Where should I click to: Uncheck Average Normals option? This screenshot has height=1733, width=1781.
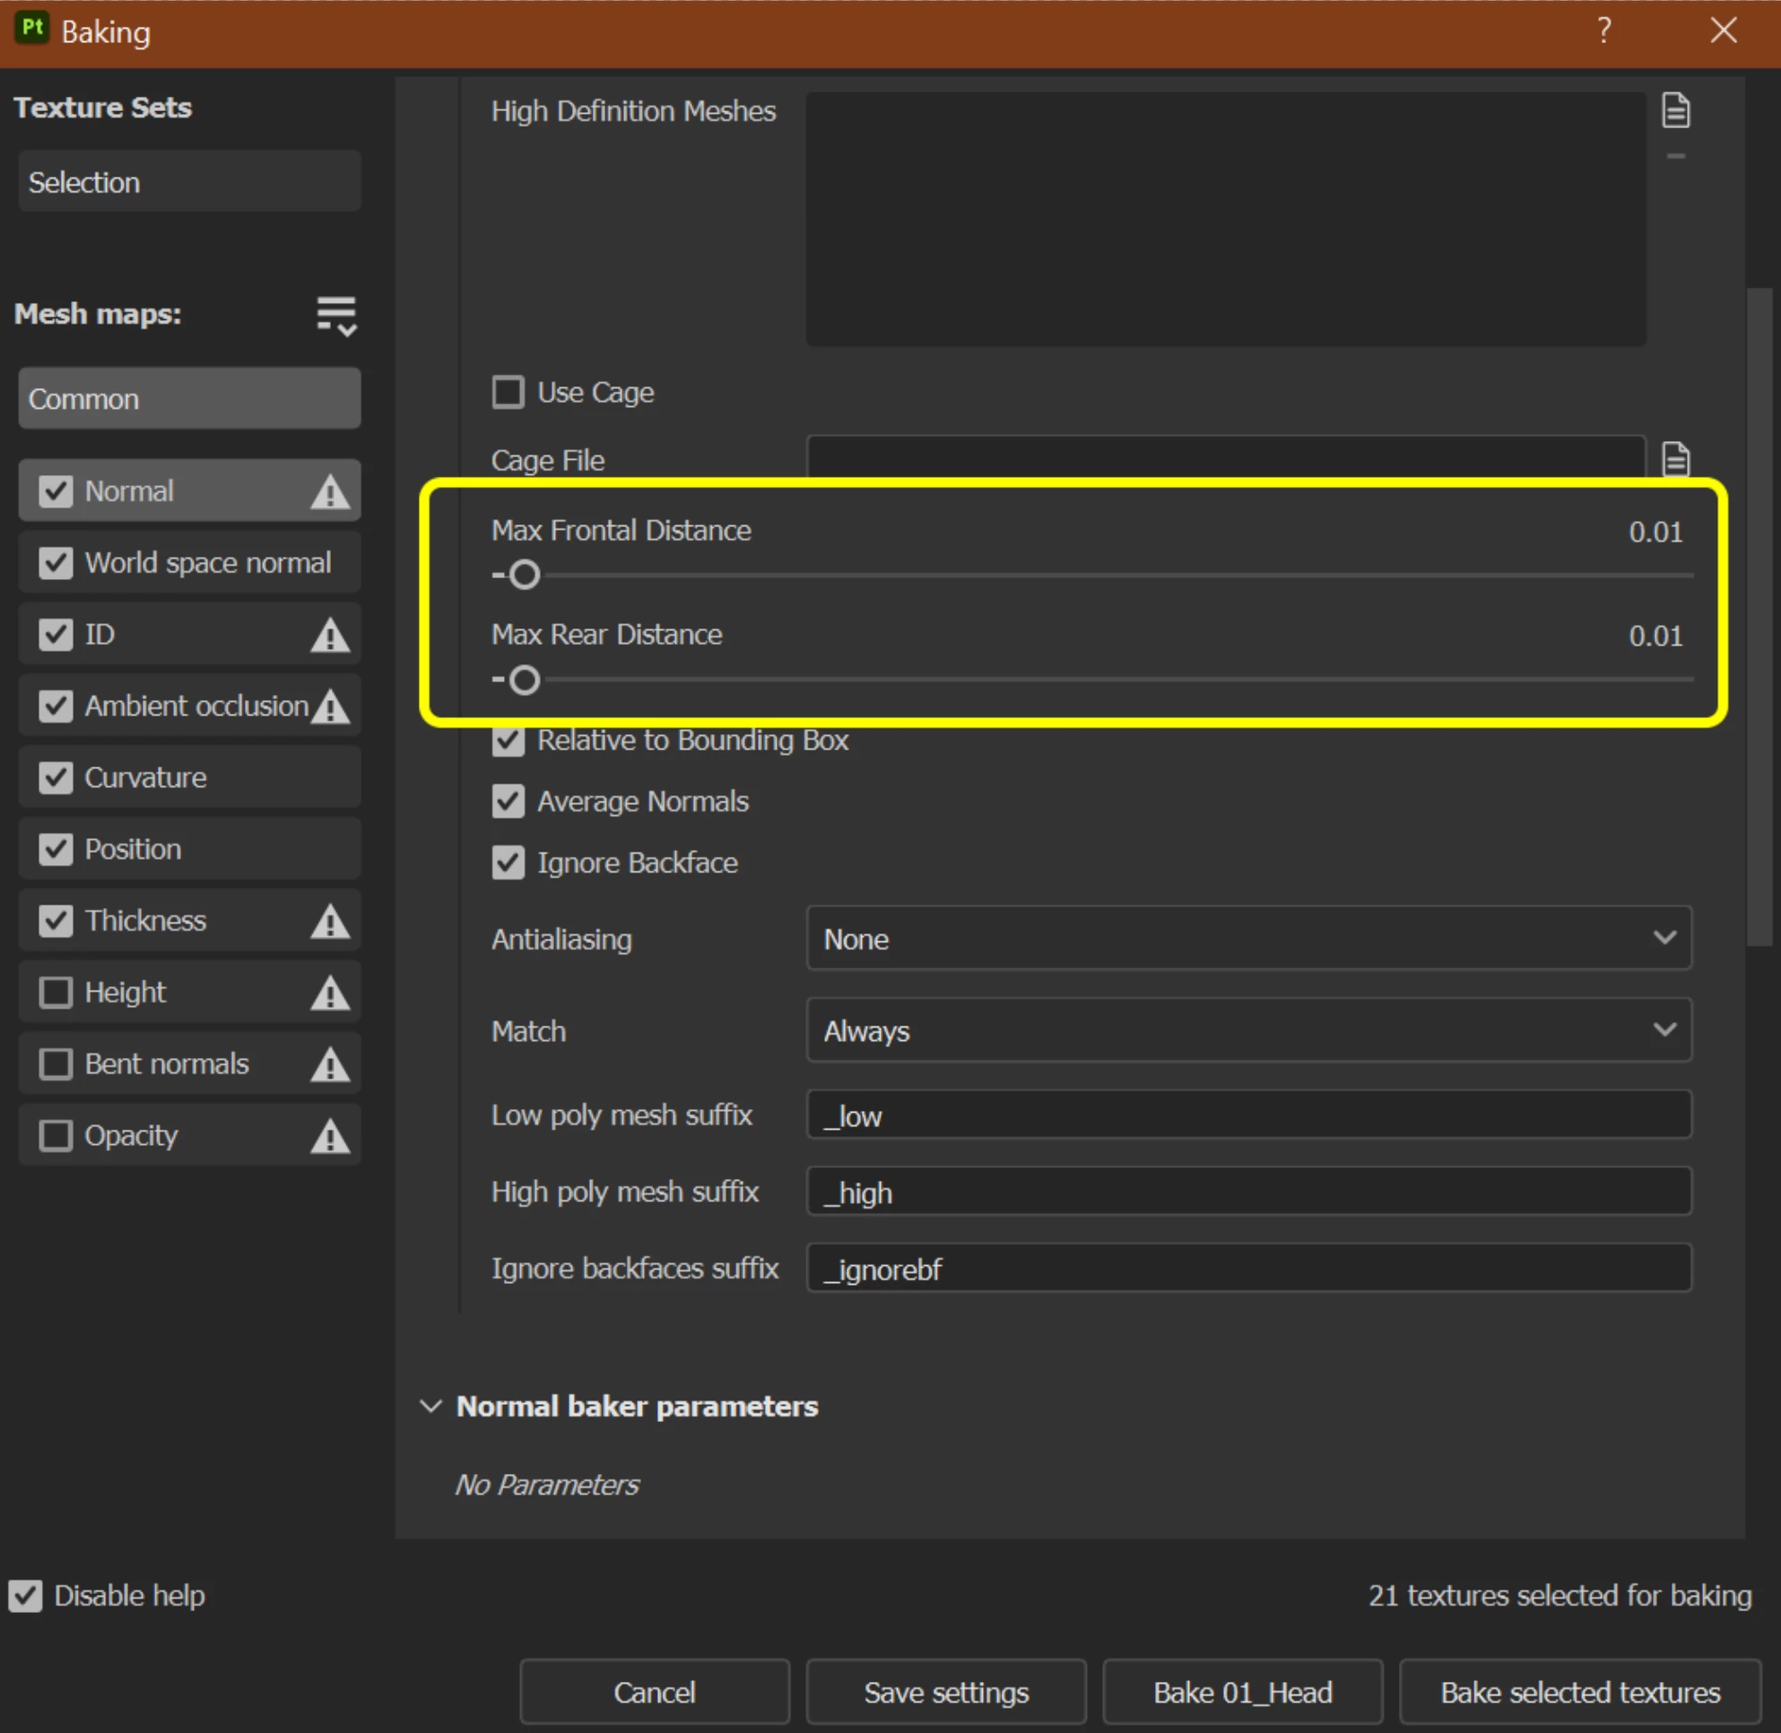508,802
